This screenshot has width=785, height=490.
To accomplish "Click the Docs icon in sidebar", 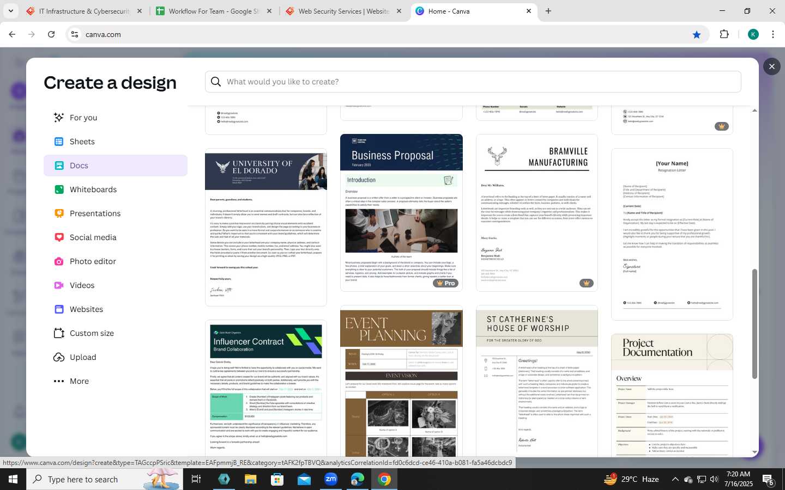I will click(59, 166).
